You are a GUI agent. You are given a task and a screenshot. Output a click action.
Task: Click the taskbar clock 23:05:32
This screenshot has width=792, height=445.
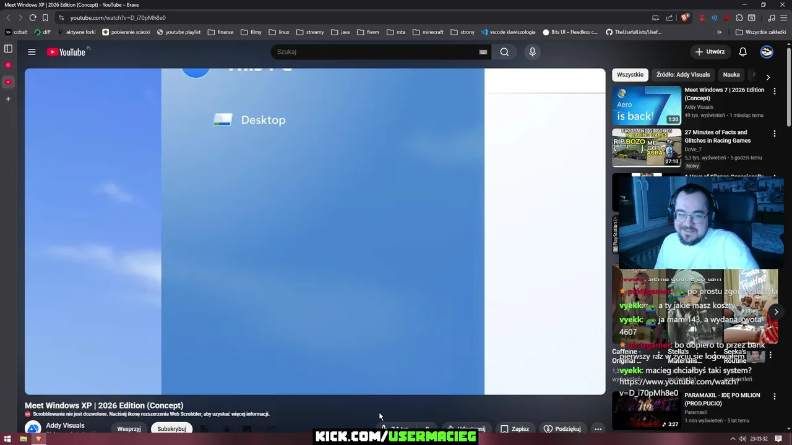759,439
